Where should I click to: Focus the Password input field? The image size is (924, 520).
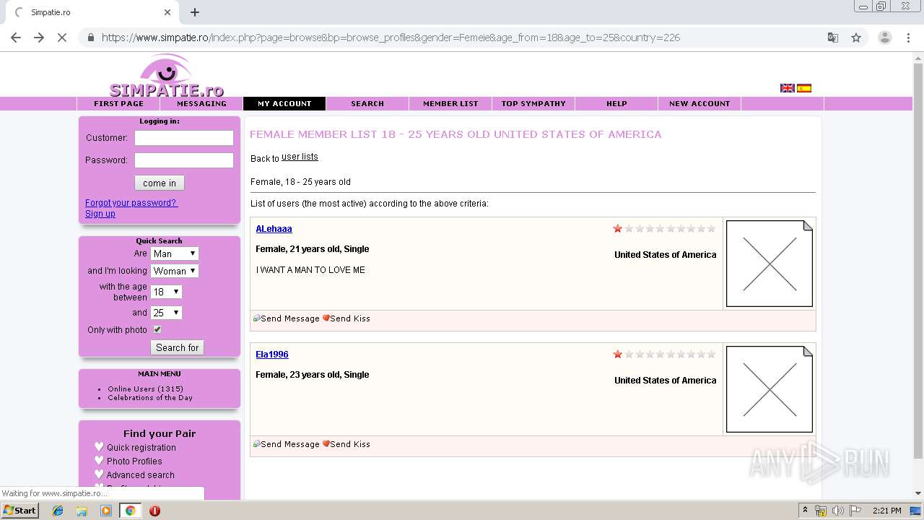click(x=184, y=160)
